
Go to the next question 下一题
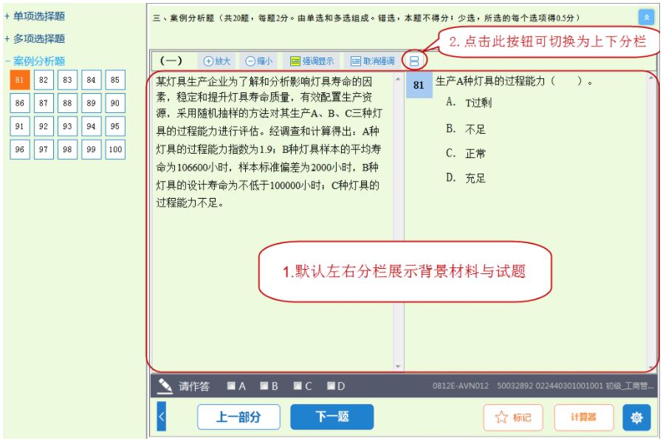point(332,417)
